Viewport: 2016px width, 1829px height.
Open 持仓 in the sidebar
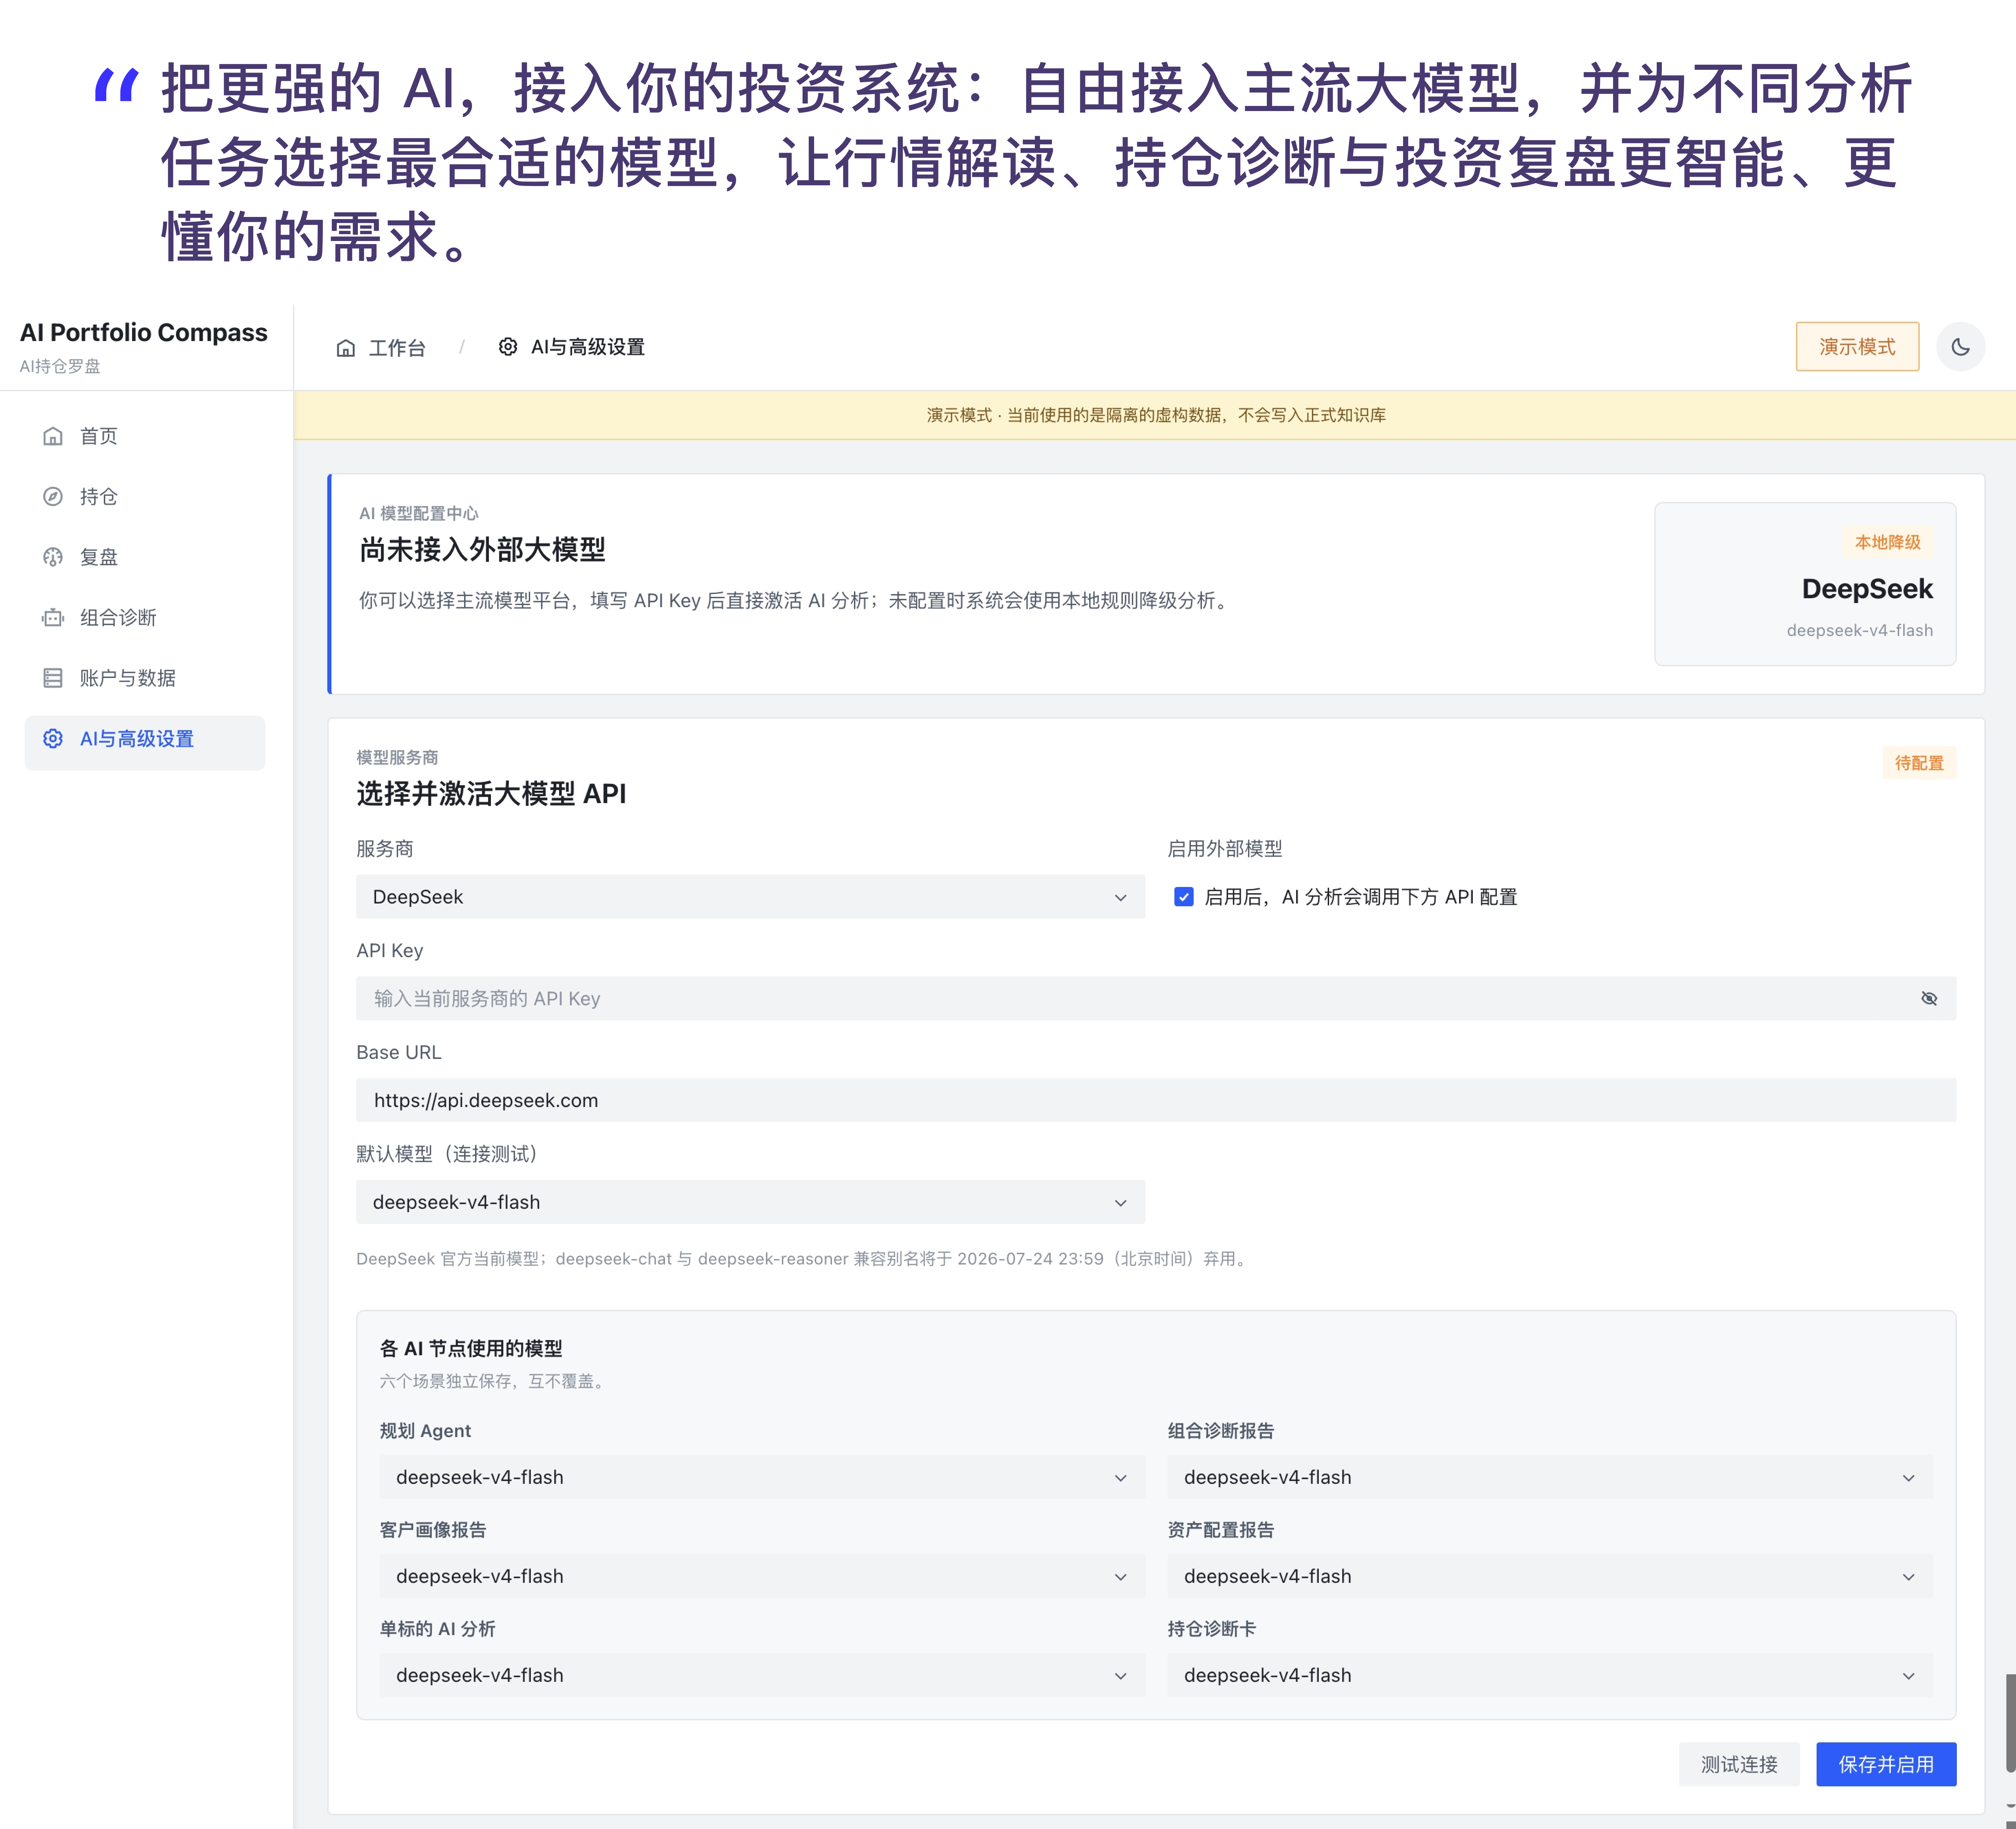145,497
